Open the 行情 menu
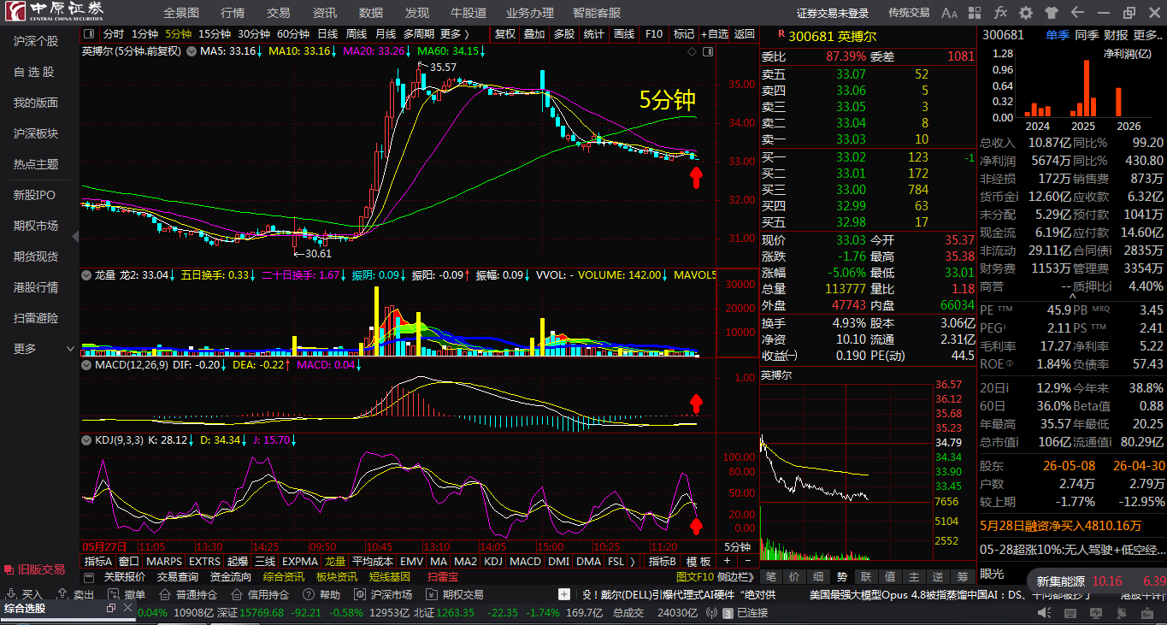Screen dimensions: 1167x625 233,13
